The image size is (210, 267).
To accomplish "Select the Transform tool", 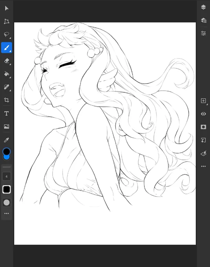I will coord(6,21).
